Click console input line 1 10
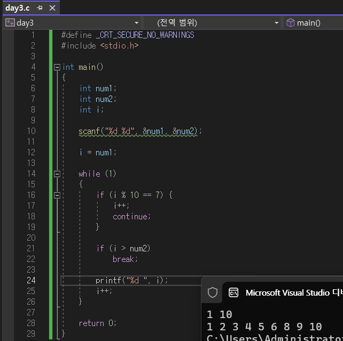 coord(220,314)
